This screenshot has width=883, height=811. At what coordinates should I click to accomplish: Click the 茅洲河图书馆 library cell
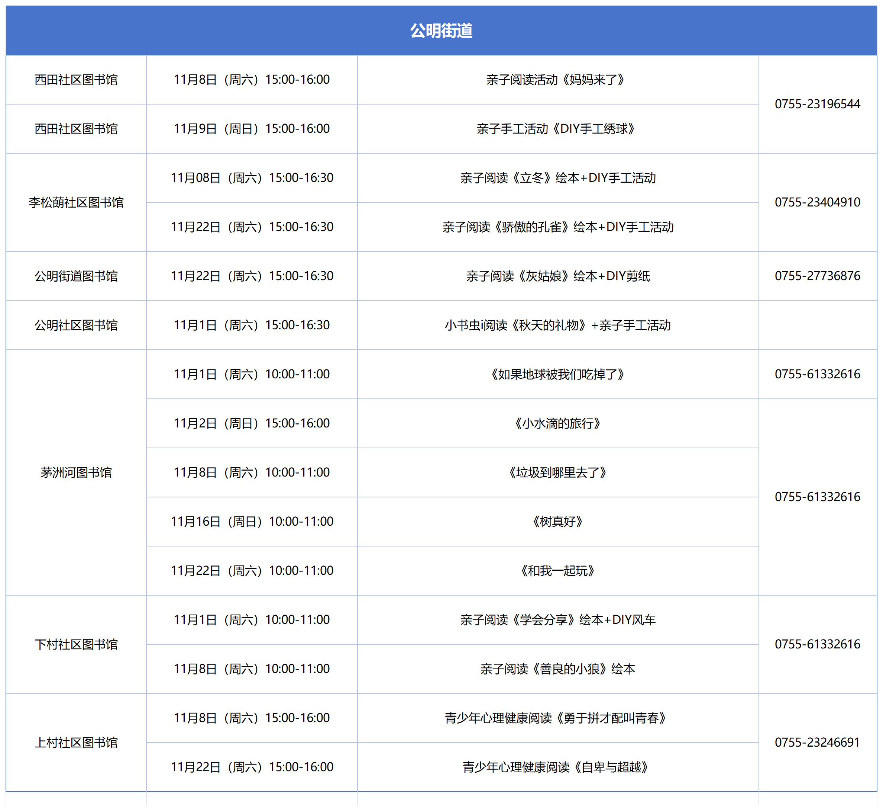[x=76, y=472]
